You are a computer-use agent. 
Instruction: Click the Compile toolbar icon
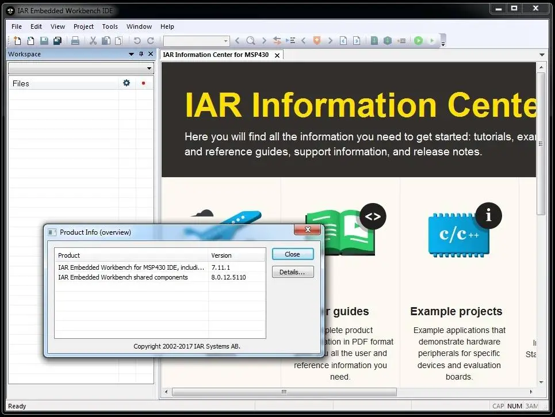pyautogui.click(x=374, y=41)
